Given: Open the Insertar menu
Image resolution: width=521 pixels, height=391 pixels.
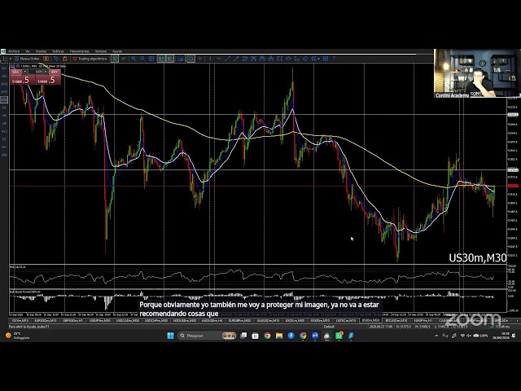Looking at the screenshot, I should coord(42,51).
